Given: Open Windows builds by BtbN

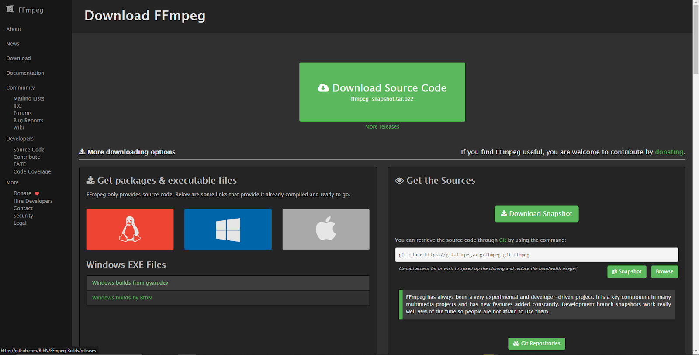Looking at the screenshot, I should click(122, 298).
